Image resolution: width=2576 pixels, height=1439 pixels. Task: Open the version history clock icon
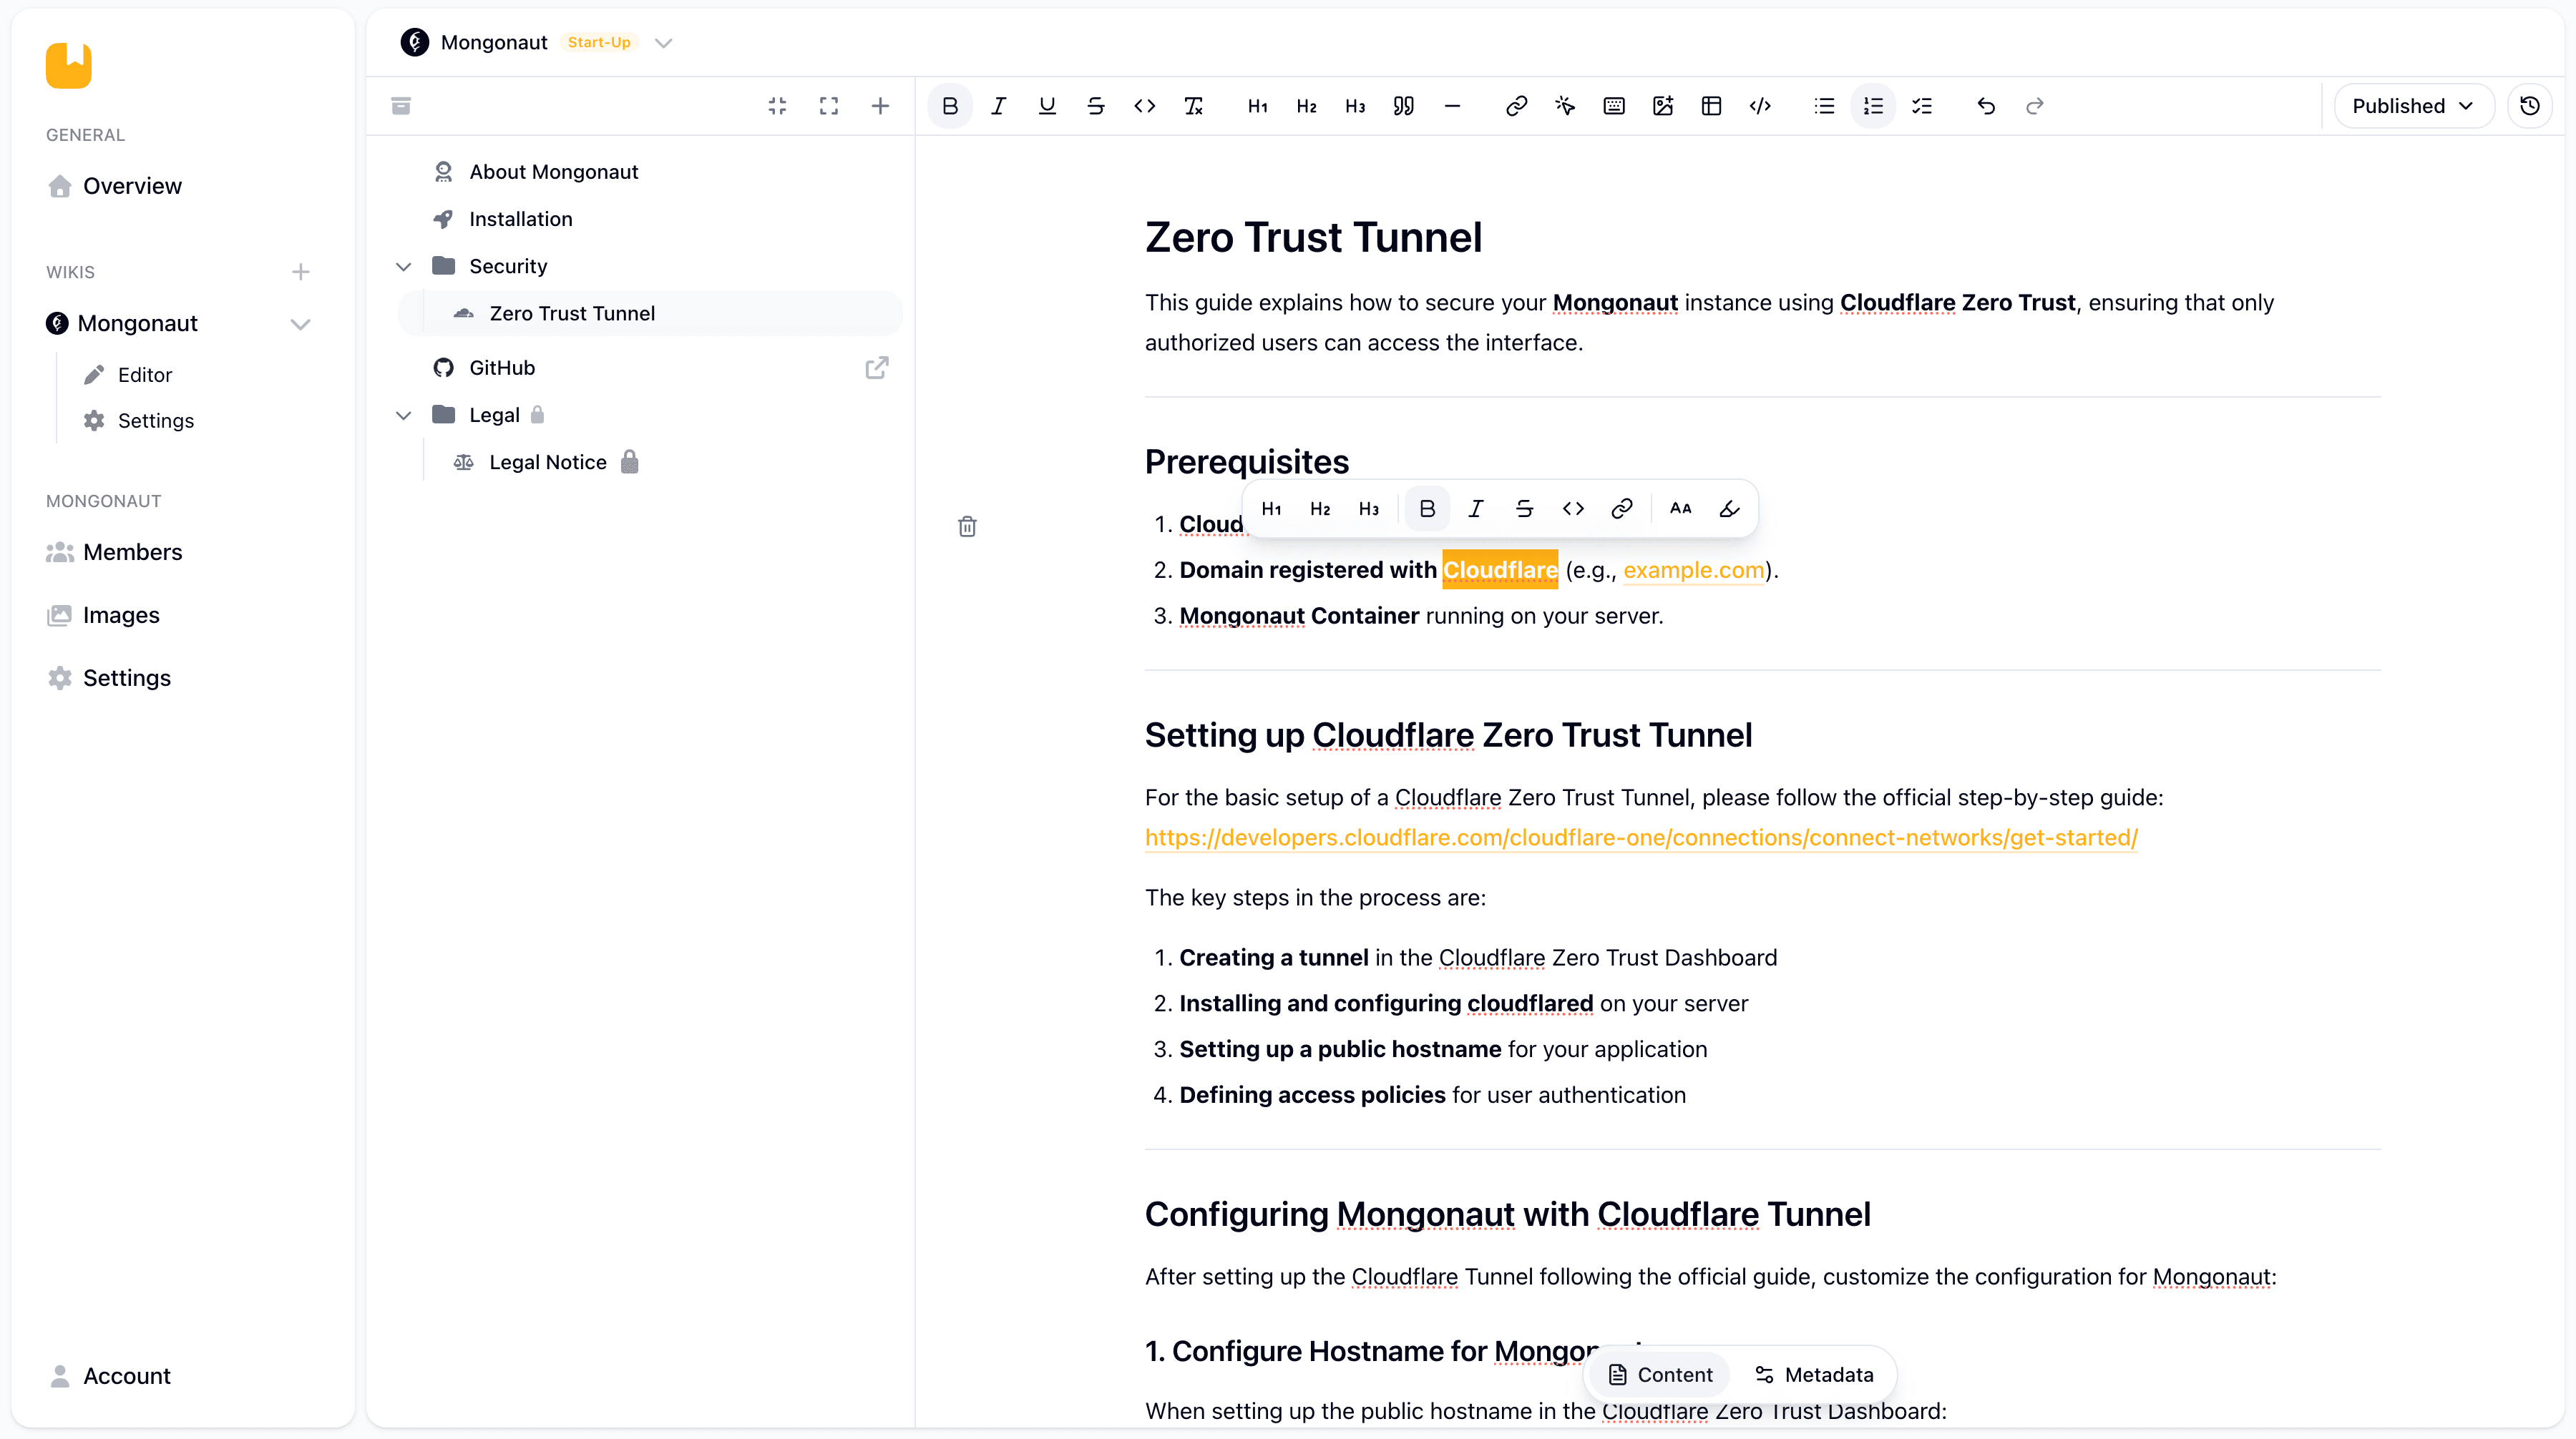[x=2529, y=106]
